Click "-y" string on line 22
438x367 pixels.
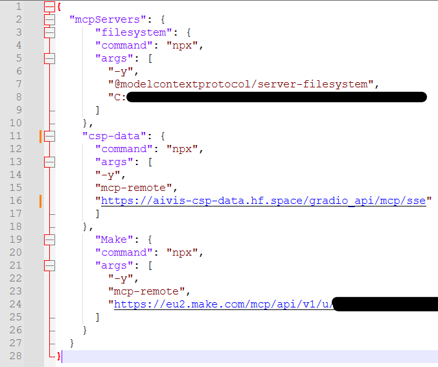pos(121,279)
